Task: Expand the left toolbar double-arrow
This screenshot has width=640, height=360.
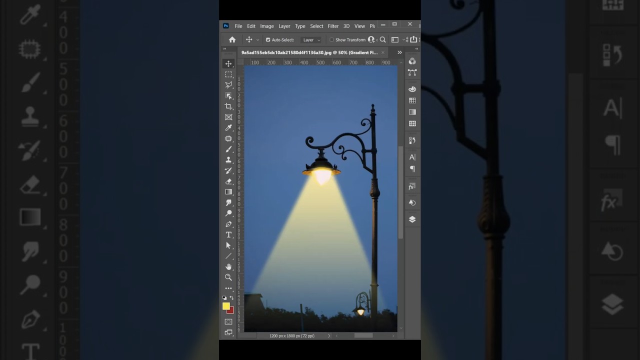Action: click(224, 49)
